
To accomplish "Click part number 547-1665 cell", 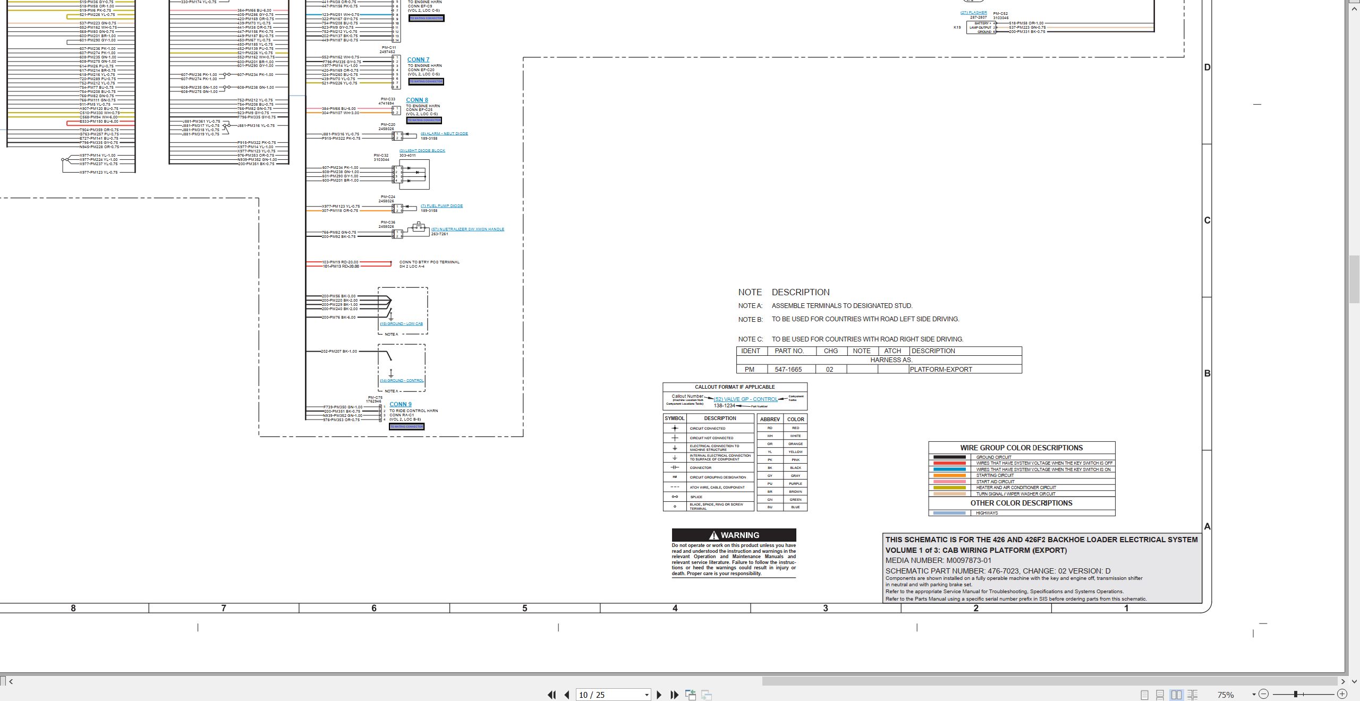I will coord(788,369).
